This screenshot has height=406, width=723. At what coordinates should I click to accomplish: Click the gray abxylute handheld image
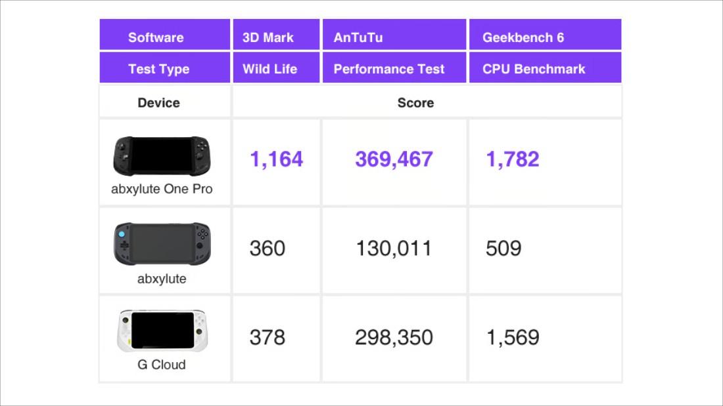click(x=162, y=244)
